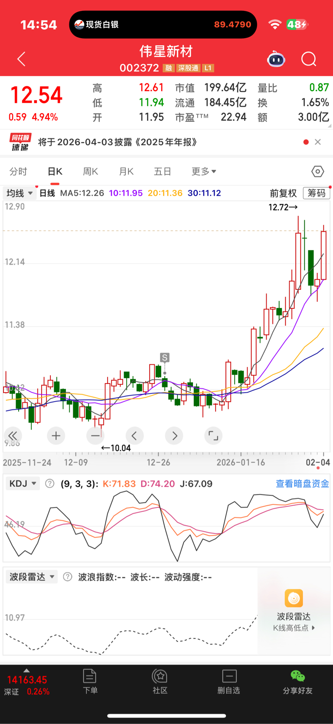The width and height of the screenshot is (333, 724).
Task: Tap the 市值 199.64亿 value
Action: coord(211,88)
